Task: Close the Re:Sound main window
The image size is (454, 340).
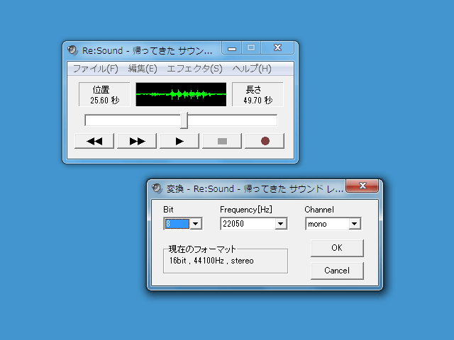Action: pyautogui.click(x=277, y=48)
